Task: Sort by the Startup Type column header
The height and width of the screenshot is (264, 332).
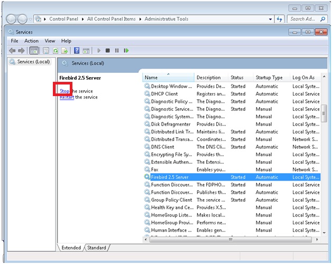Action: tap(271, 78)
